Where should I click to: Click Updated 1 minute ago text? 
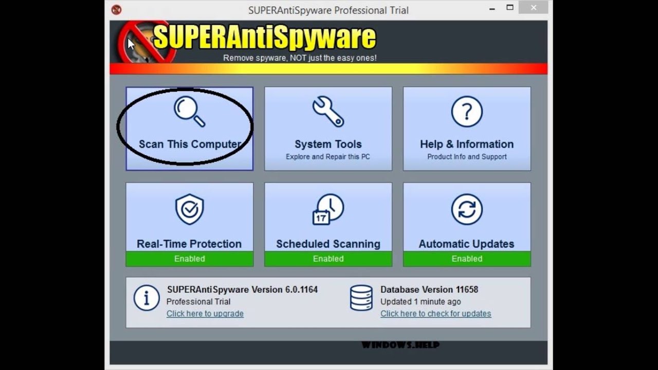pos(421,302)
